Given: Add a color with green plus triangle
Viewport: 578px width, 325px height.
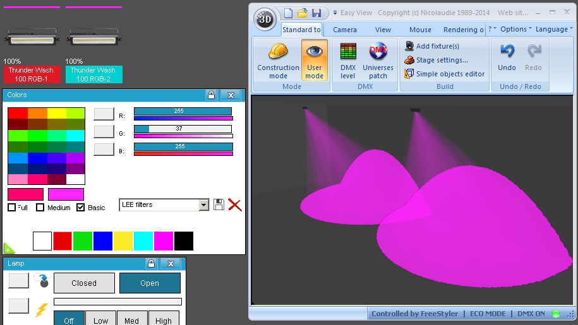Looking at the screenshot, I should tap(9, 248).
